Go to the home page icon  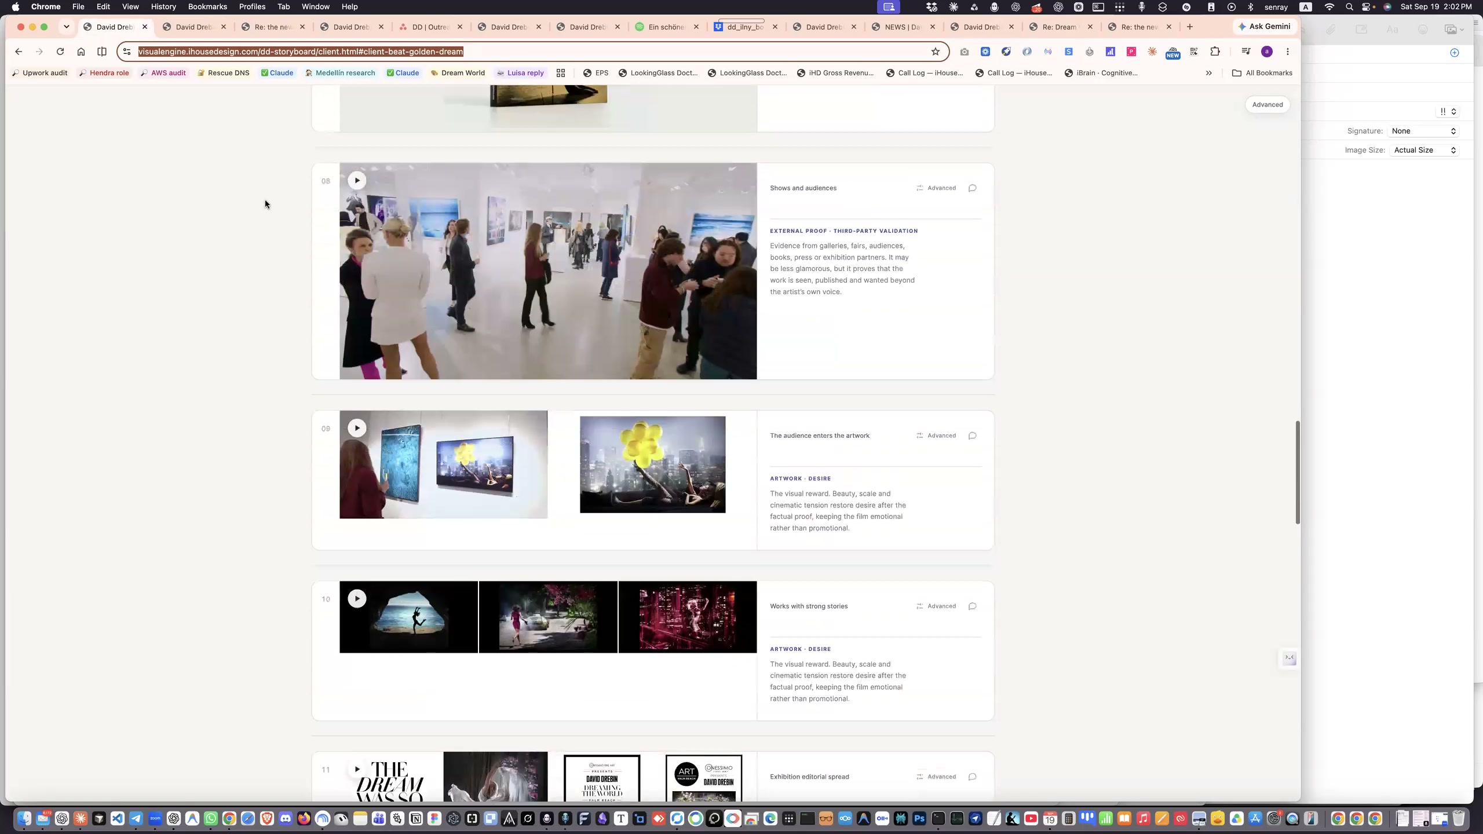pyautogui.click(x=81, y=52)
